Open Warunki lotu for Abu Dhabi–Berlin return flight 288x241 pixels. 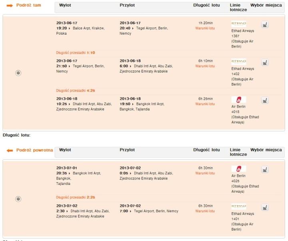(x=205, y=211)
